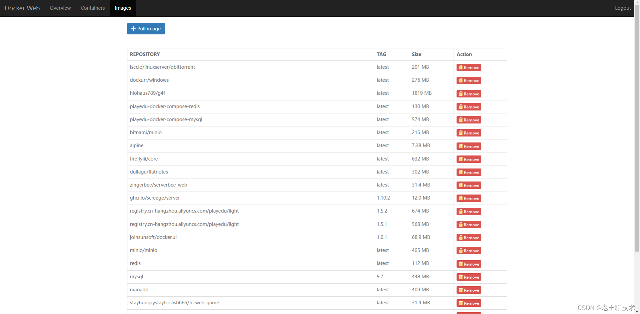Click the Docker Web brand link
The width and height of the screenshot is (640, 314).
point(22,8)
